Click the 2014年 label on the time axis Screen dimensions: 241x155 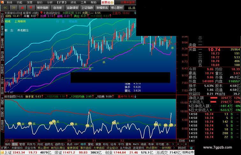point(9,141)
